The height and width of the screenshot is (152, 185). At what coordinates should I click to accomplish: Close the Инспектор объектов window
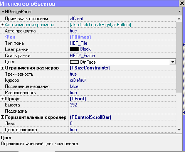pos(182,3)
